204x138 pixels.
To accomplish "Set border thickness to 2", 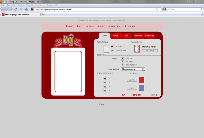I will 105,83.
